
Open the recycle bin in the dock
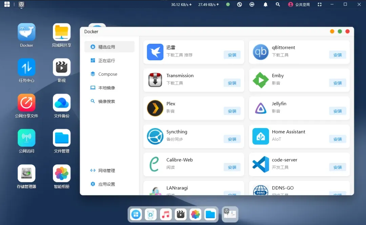(150, 214)
